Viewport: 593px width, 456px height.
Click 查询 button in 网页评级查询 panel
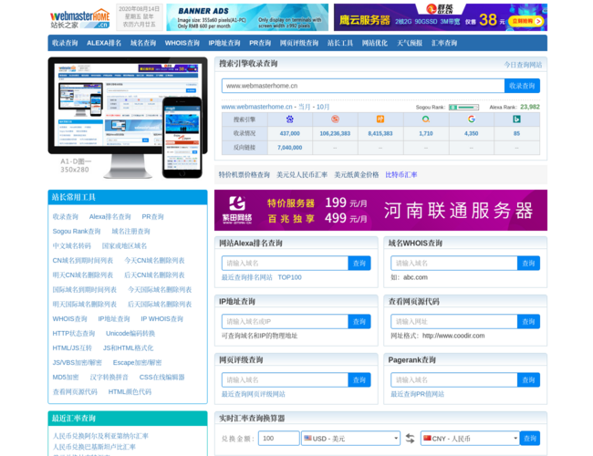(x=359, y=380)
